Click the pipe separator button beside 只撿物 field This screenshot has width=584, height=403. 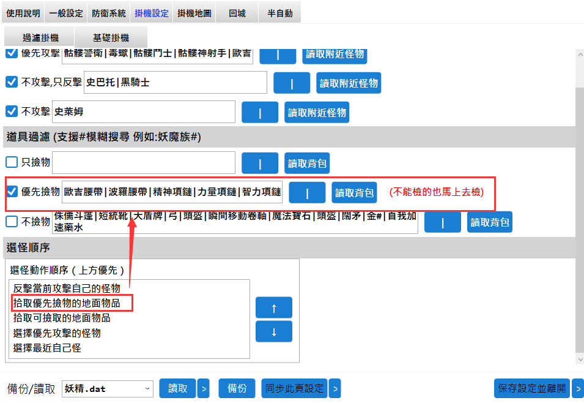click(x=260, y=164)
